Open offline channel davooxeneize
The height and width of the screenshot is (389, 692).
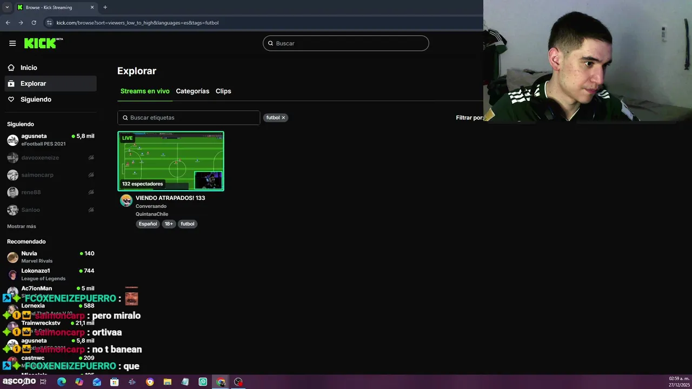pos(50,158)
